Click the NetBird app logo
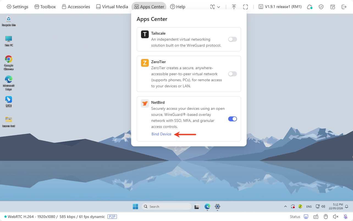This screenshot has height=221, width=353. [x=145, y=103]
